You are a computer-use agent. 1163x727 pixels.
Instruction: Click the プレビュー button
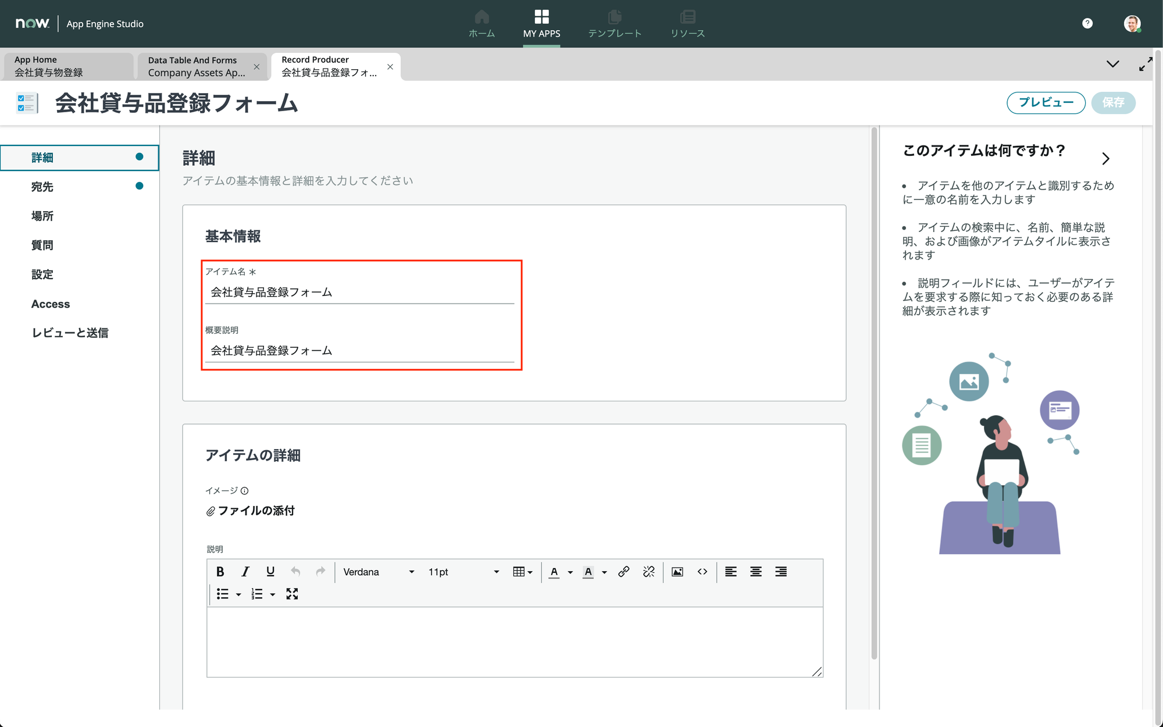1046,102
